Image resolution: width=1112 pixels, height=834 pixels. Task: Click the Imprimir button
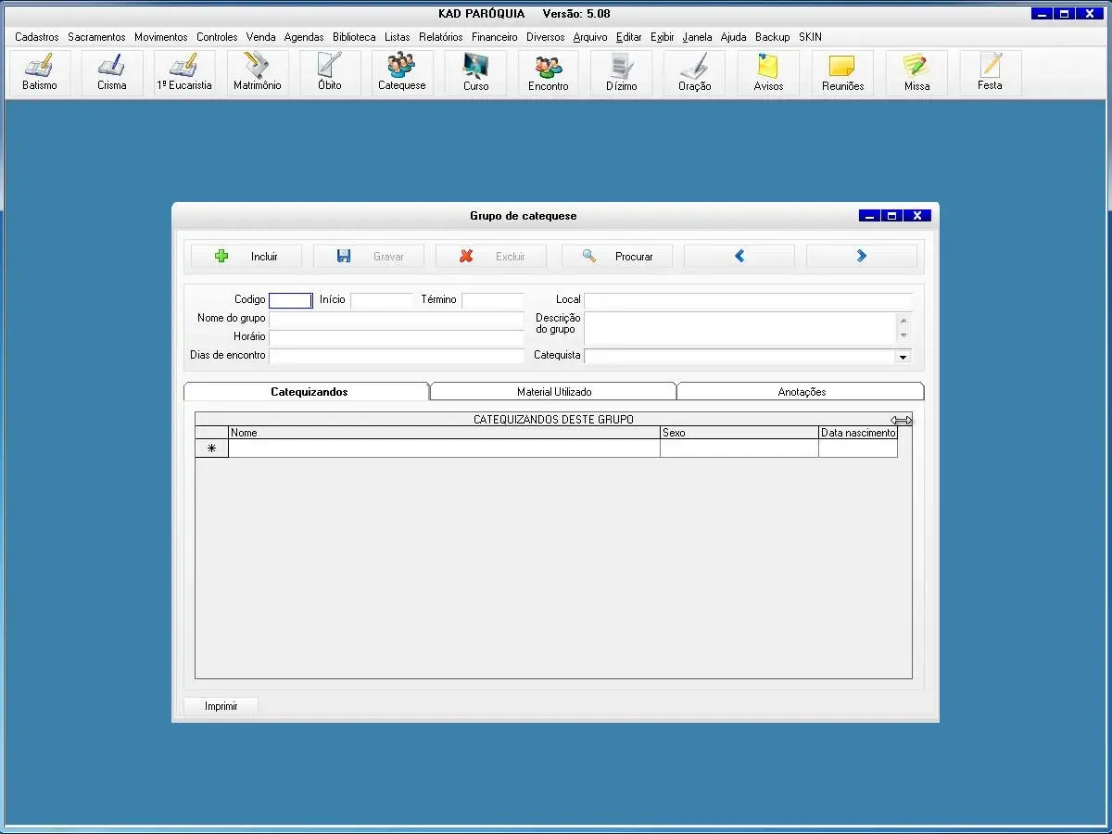click(x=221, y=706)
